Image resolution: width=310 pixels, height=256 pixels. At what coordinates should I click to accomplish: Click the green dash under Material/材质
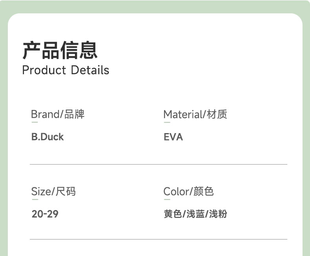pos(167,123)
